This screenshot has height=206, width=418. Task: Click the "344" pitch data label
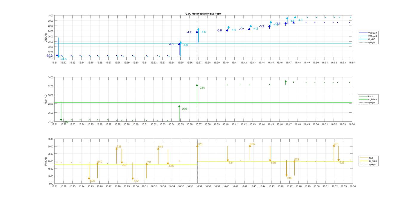[x=202, y=88]
